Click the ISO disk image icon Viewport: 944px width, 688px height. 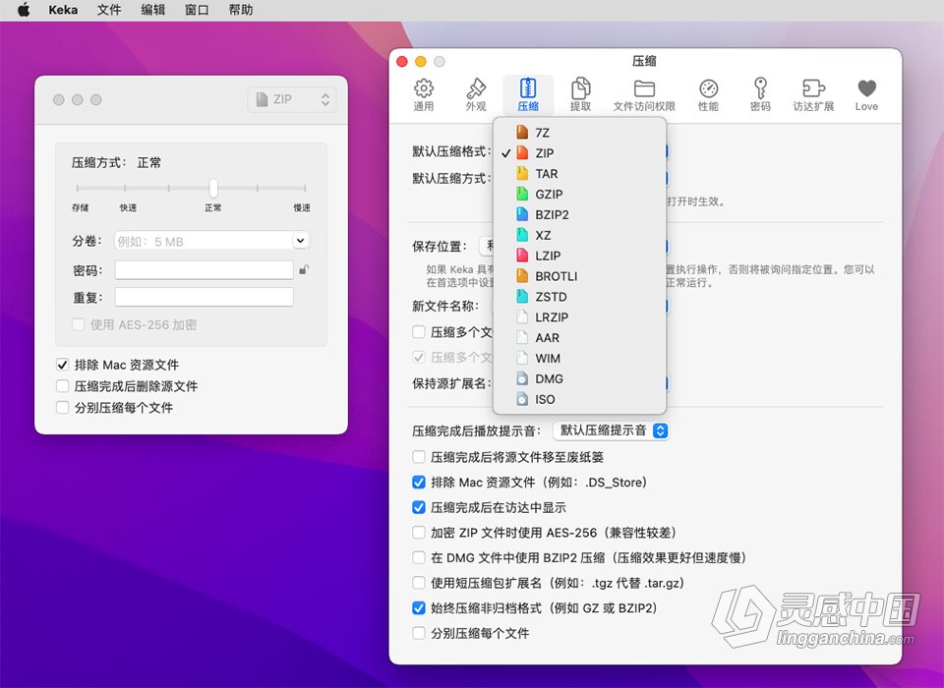tap(522, 399)
